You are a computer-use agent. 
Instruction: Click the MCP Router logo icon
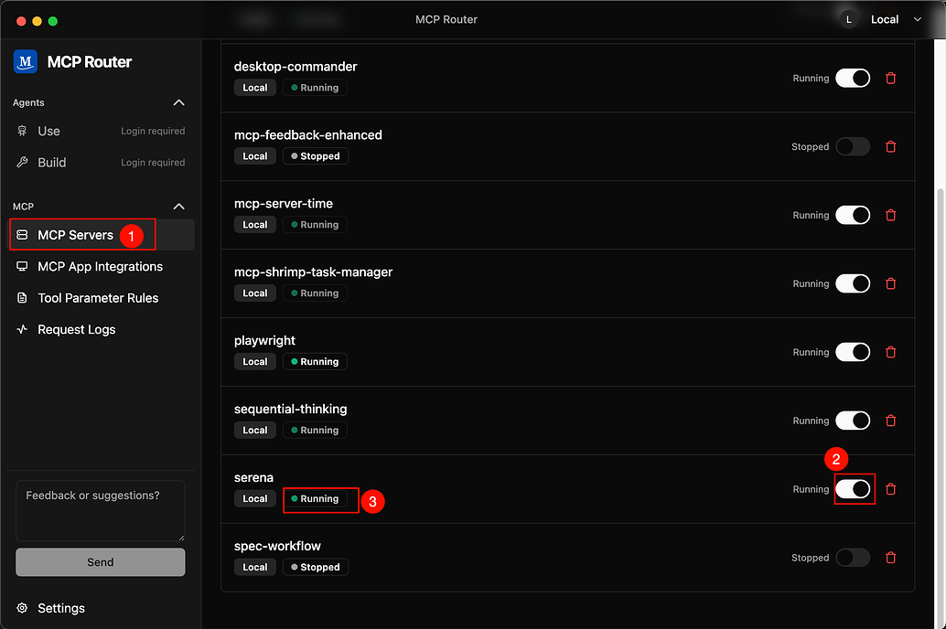coord(26,61)
